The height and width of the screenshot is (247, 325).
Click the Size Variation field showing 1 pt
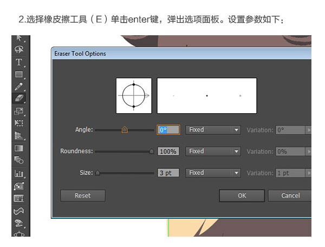(290, 173)
